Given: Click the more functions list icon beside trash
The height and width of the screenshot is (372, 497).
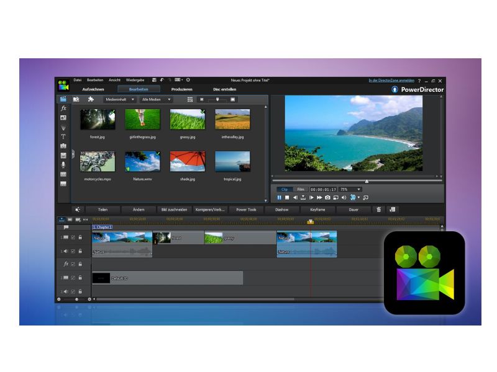Looking at the screenshot, I should tap(393, 210).
